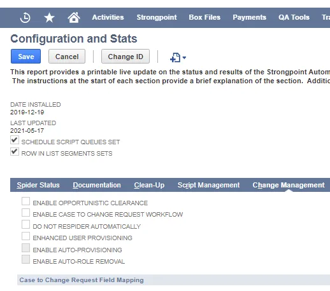330x291 pixels.
Task: Click the new-record page plus icon
Action: pyautogui.click(x=175, y=57)
